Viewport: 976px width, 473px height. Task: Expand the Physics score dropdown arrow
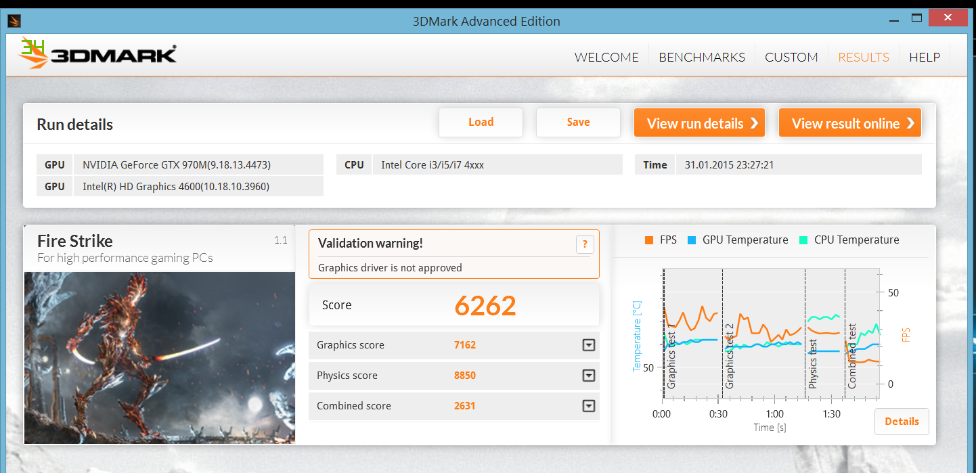point(588,376)
